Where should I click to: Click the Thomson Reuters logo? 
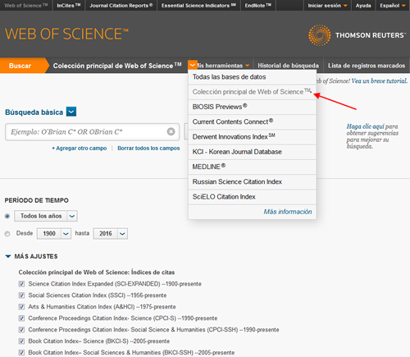pyautogui.click(x=357, y=35)
